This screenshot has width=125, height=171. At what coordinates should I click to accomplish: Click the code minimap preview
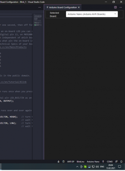tap(38, 21)
